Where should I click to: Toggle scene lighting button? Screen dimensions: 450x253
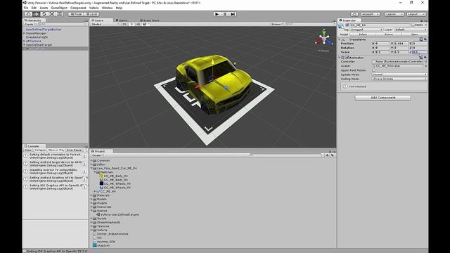[131, 25]
